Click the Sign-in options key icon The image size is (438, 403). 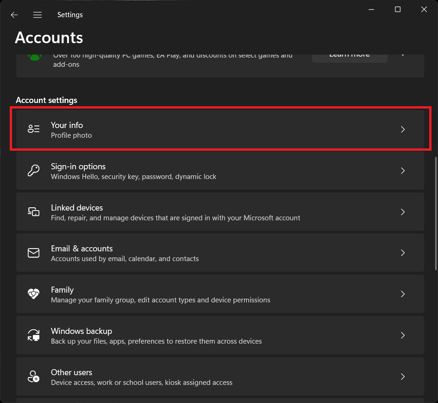[x=33, y=171]
